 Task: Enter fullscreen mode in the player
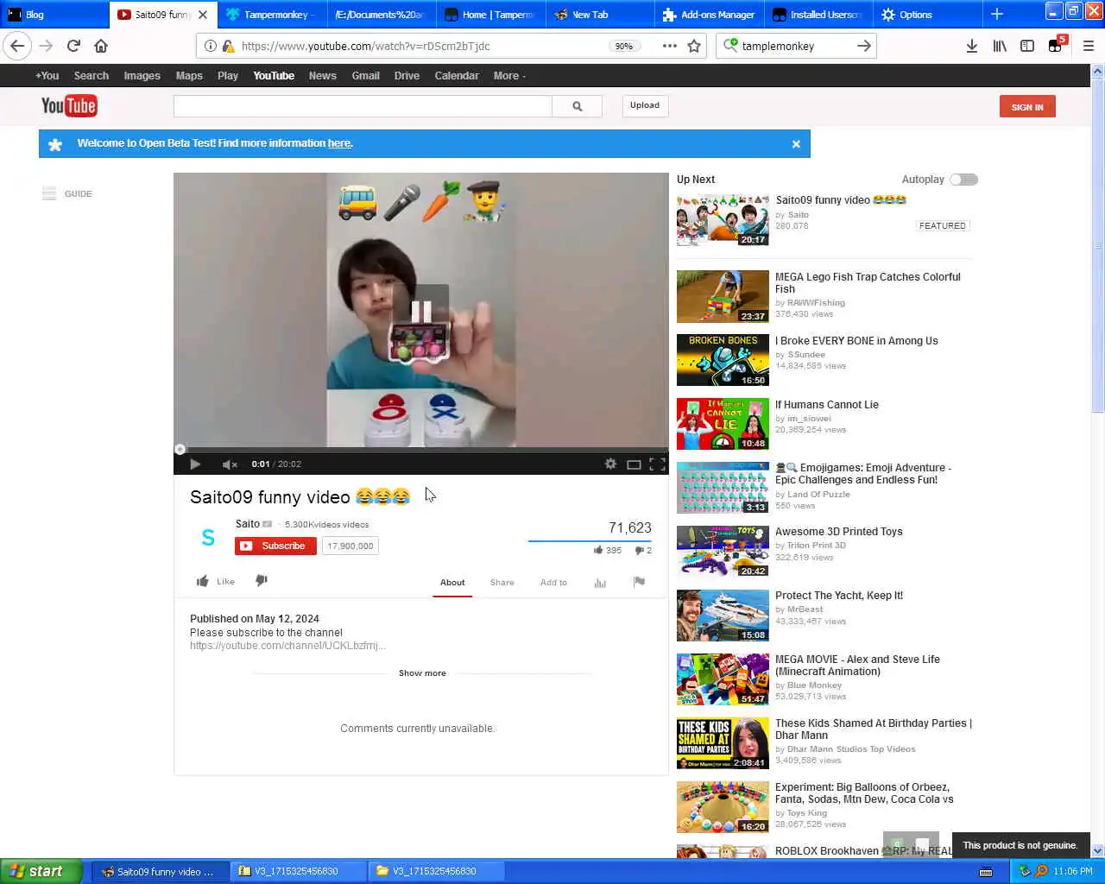(x=657, y=464)
